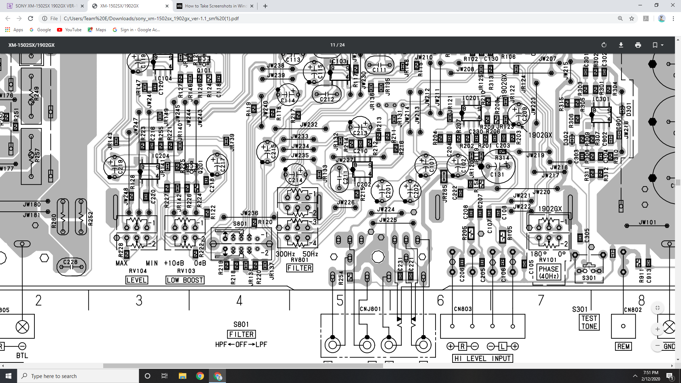Open first Chrome icon on taskbar
The image size is (681, 383).
(x=200, y=376)
